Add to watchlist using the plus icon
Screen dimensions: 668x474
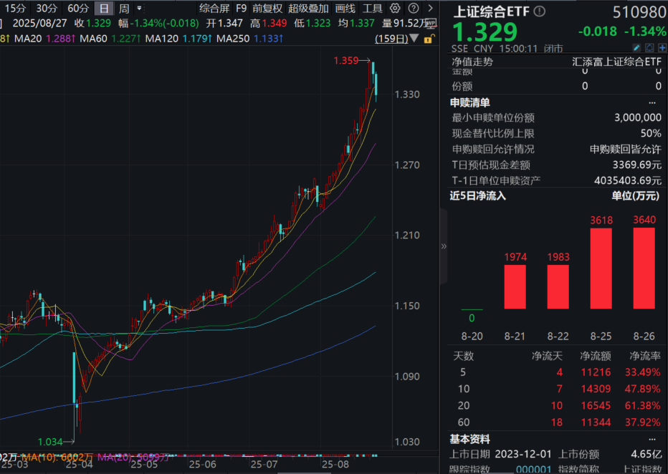(662, 48)
